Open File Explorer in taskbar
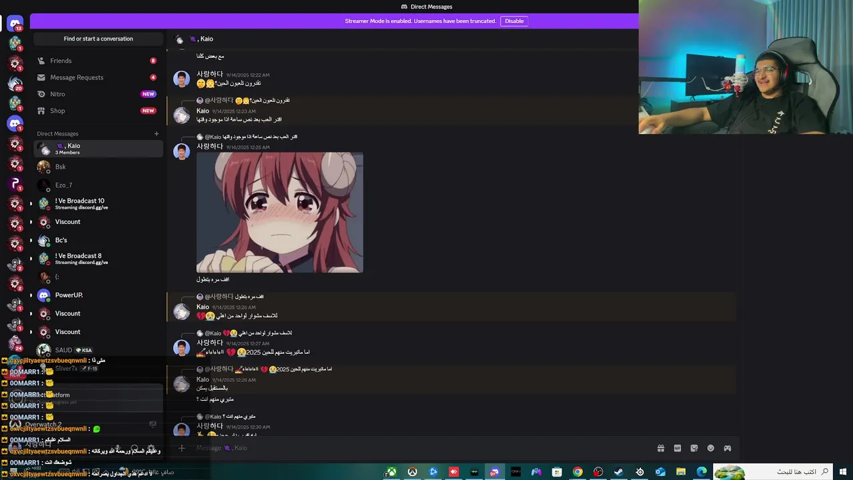This screenshot has width=853, height=480. tap(681, 472)
